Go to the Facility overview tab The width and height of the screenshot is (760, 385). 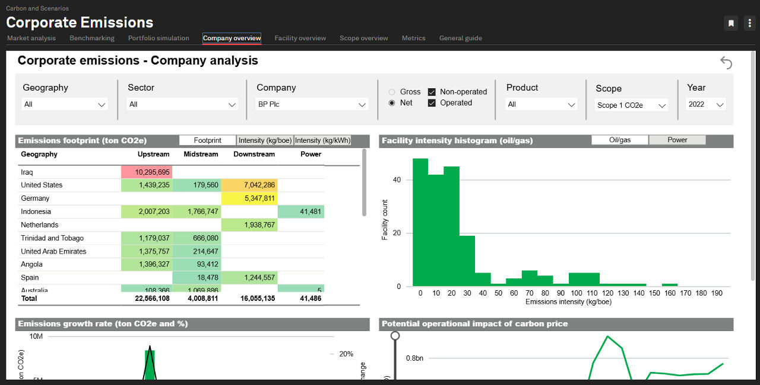coord(300,38)
